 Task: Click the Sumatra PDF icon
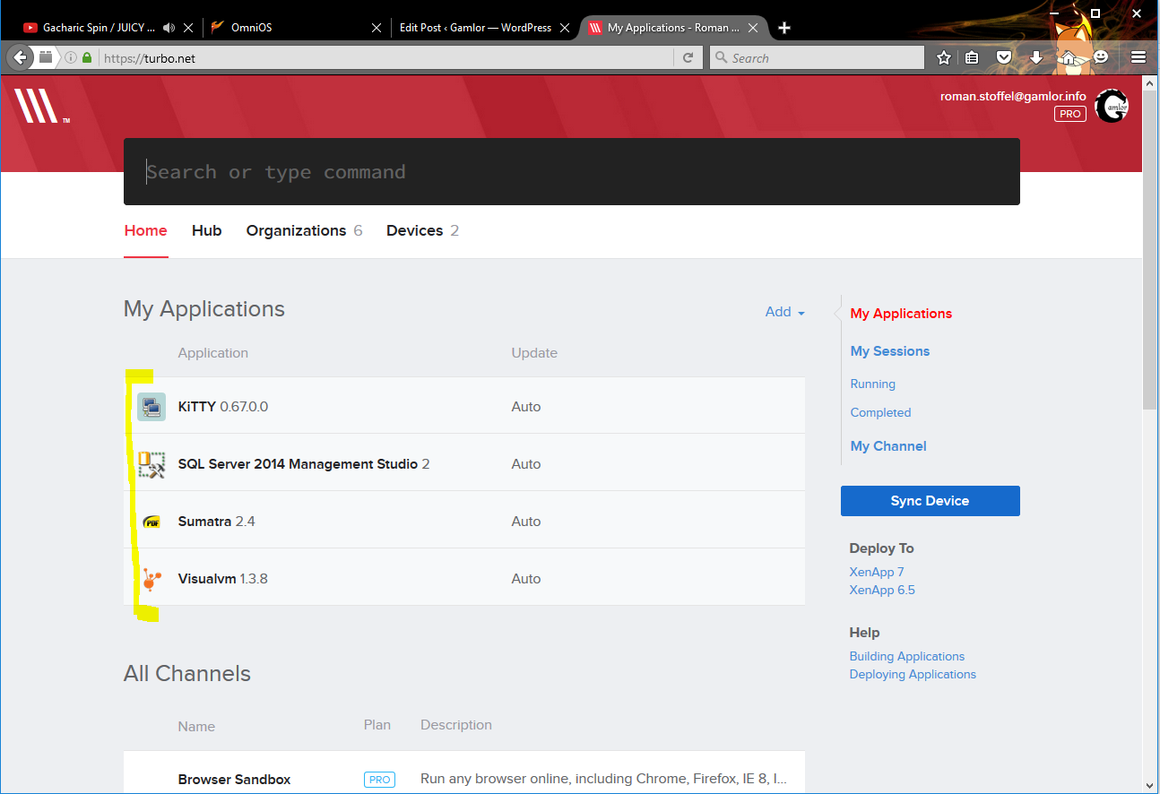pos(151,522)
